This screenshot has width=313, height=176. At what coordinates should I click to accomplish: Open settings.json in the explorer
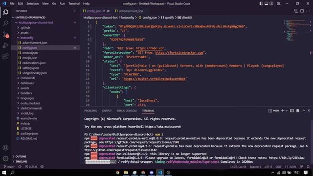point(30,68)
